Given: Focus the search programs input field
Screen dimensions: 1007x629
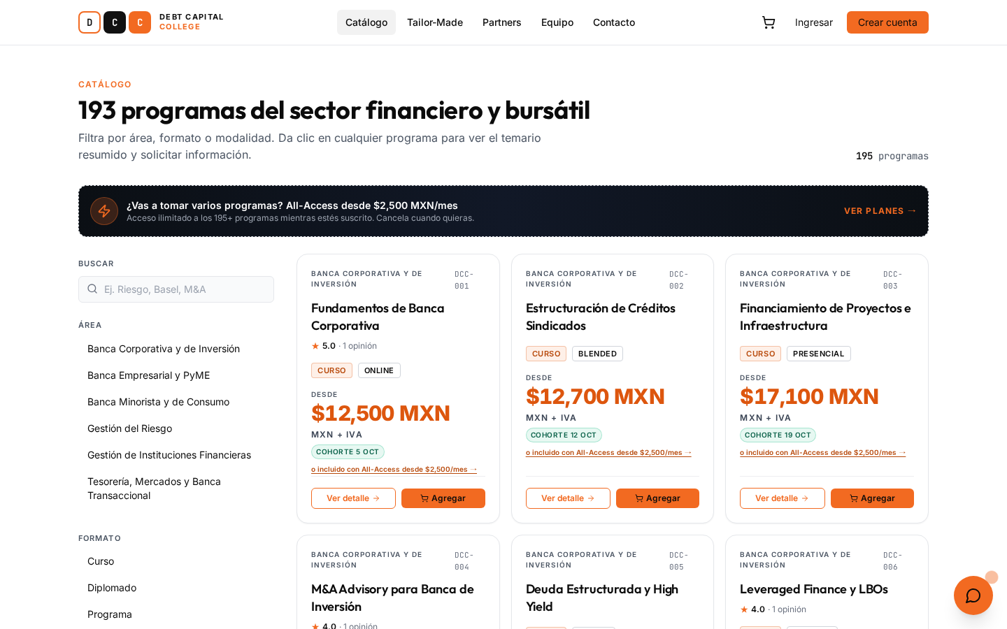Looking at the screenshot, I should click(x=176, y=289).
